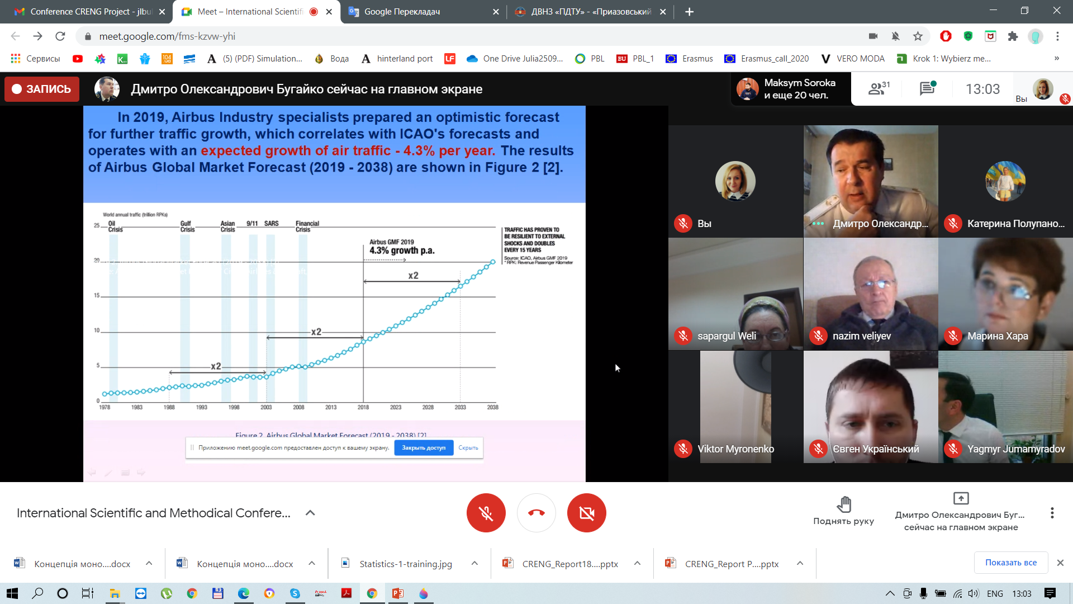This screenshot has height=604, width=1073.
Task: Show hidden tray icons chevron
Action: tap(890, 593)
